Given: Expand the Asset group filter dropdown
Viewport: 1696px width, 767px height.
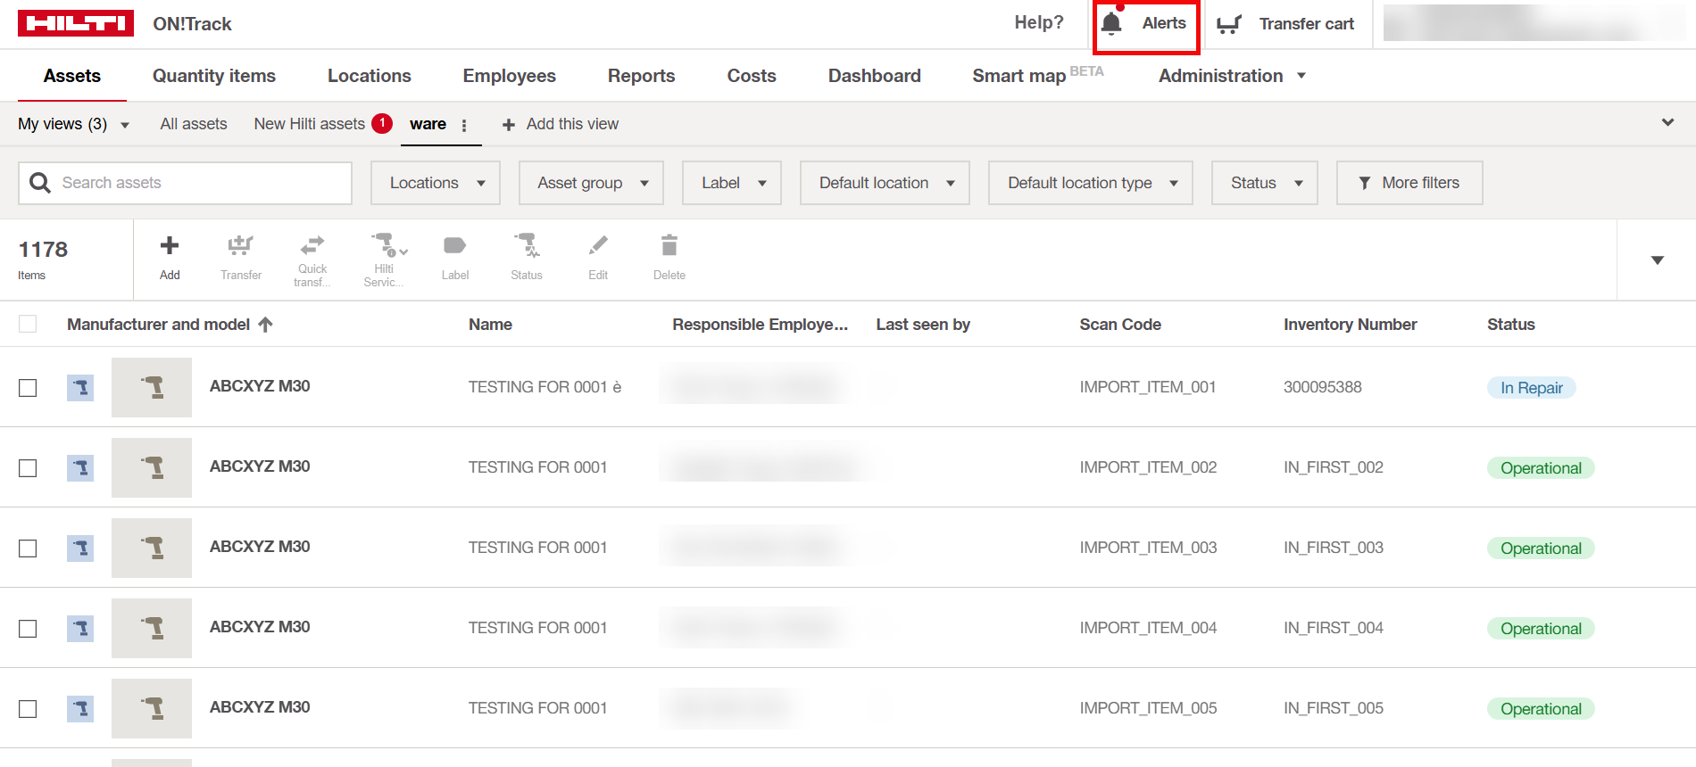Looking at the screenshot, I should 591,183.
